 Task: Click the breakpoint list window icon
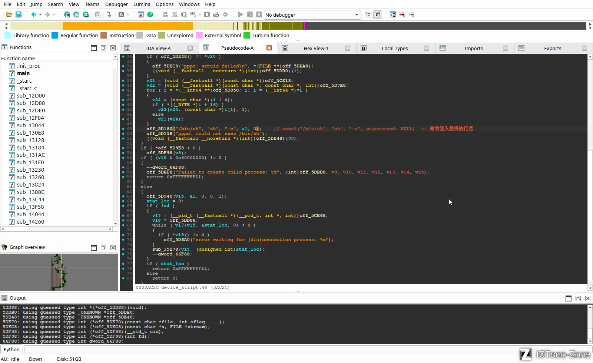pos(393,15)
